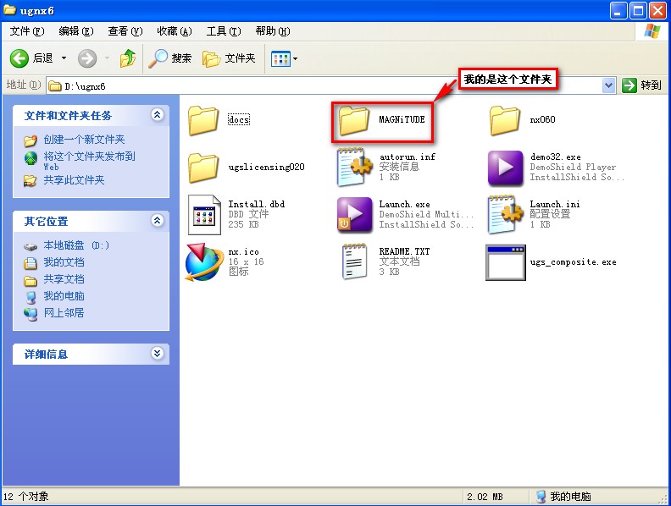The image size is (671, 506).
Task: Select the ugs_composite.exe window icon
Action: click(506, 262)
